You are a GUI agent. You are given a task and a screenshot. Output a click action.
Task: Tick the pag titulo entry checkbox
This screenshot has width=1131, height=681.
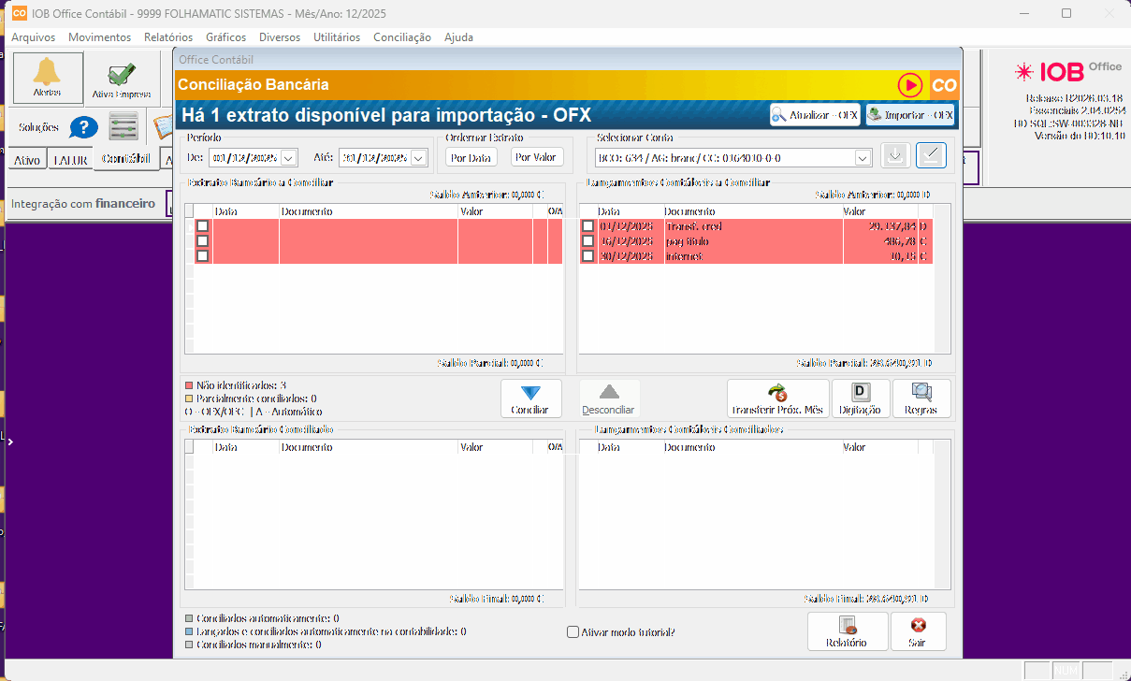point(587,241)
